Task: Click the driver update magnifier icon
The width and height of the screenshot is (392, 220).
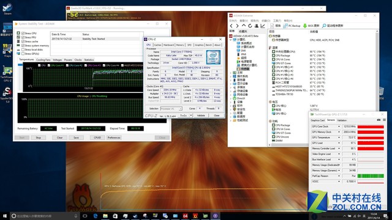Action: pyautogui.click(x=324, y=26)
